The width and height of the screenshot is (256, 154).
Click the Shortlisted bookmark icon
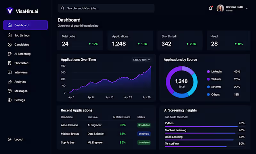click(10, 63)
